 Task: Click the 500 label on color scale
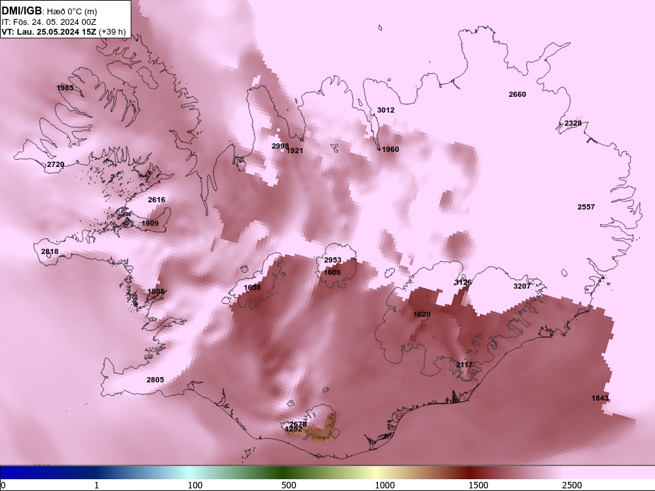coord(289,485)
